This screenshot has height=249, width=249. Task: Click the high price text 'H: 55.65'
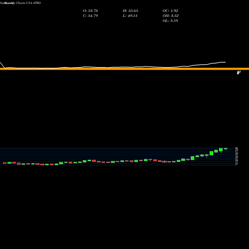click(x=130, y=11)
